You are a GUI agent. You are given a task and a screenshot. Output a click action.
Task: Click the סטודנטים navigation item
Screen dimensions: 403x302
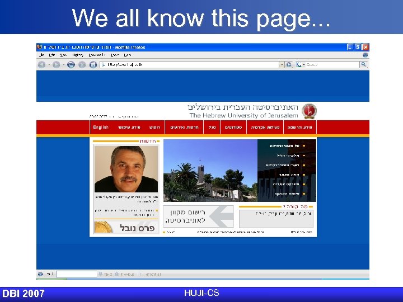click(233, 128)
